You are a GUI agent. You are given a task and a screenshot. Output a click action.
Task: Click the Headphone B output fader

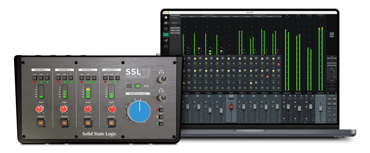[299, 108]
